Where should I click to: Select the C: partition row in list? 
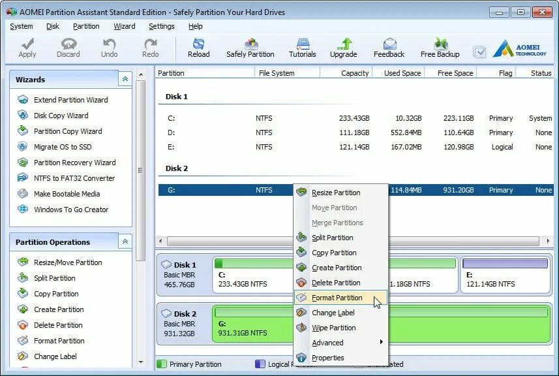coord(355,118)
